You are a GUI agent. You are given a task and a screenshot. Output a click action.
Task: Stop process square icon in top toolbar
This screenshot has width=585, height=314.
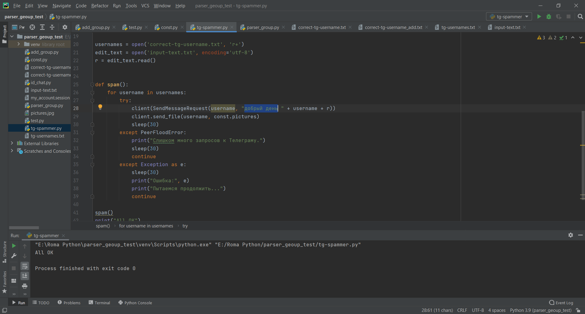click(x=569, y=16)
